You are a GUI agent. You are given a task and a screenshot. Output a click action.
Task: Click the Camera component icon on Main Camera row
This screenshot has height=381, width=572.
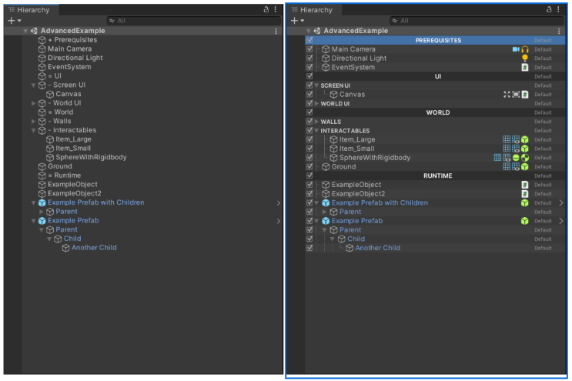(516, 49)
